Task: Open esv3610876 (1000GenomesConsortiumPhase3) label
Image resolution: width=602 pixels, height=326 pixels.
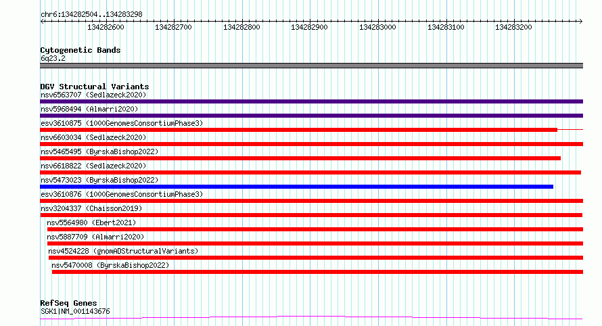Action: click(x=122, y=194)
